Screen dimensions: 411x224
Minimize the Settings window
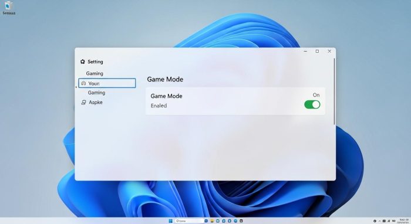point(305,51)
